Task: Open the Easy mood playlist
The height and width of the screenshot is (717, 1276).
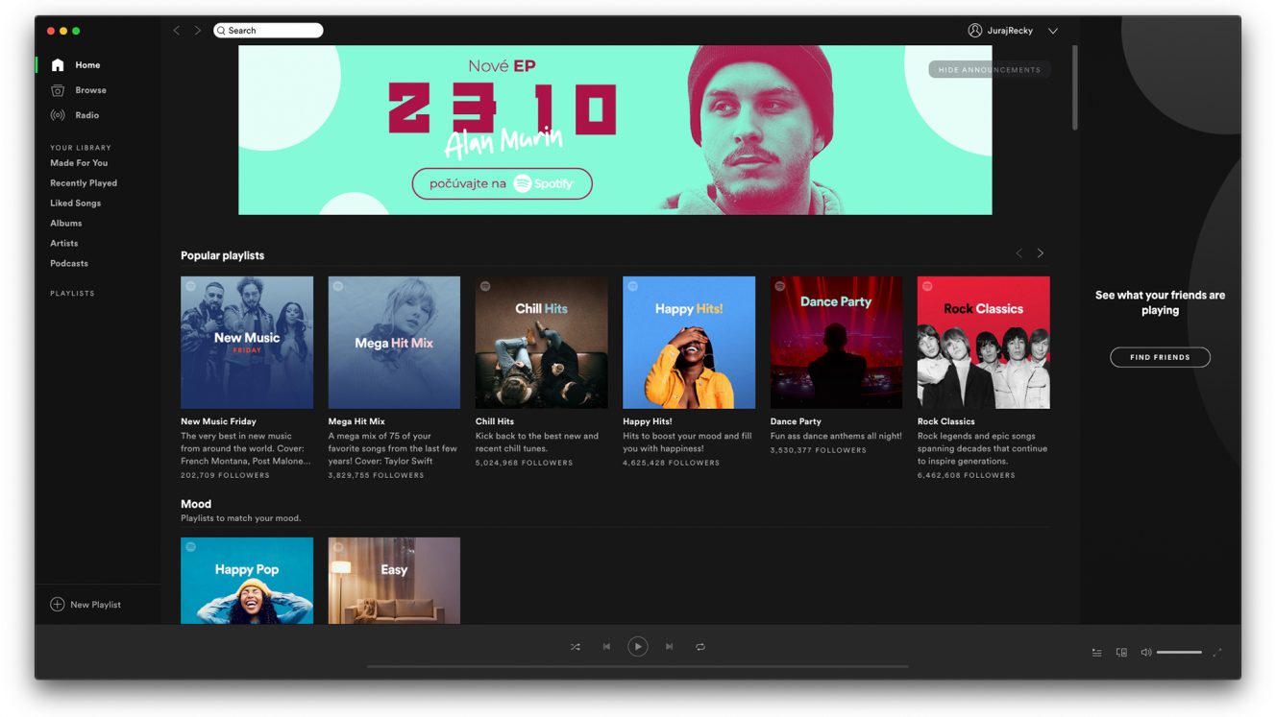Action: [x=394, y=581]
